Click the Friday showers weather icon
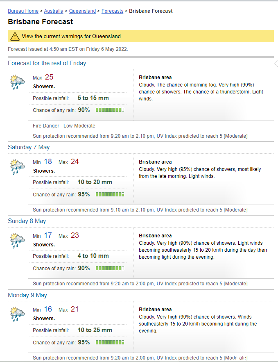 point(17,82)
